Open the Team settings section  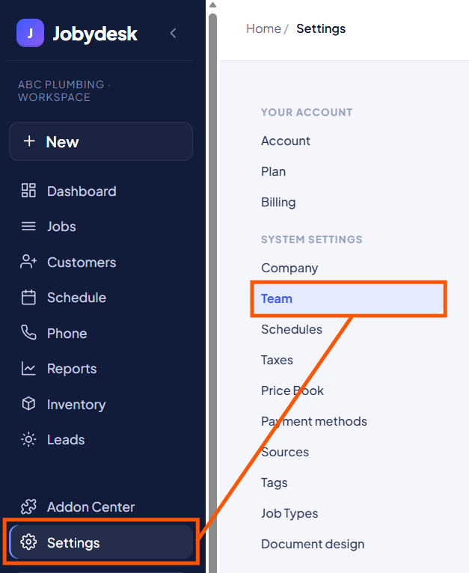(349, 299)
